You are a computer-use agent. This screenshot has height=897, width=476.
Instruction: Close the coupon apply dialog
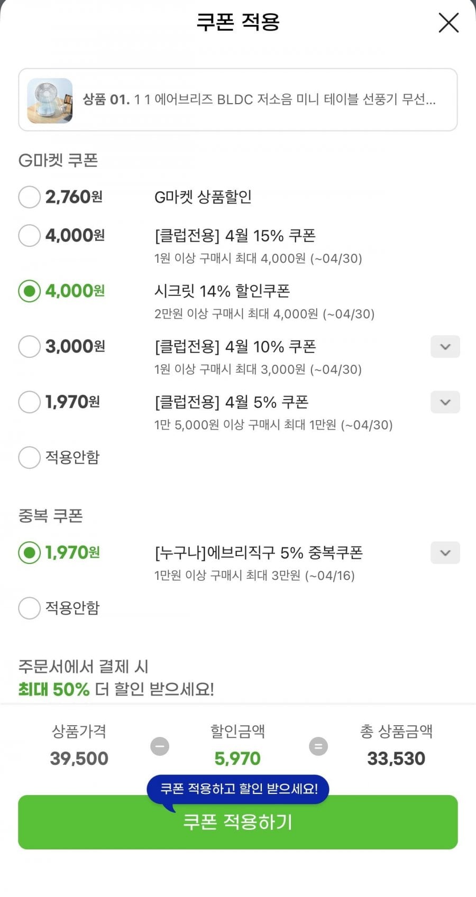(x=448, y=23)
